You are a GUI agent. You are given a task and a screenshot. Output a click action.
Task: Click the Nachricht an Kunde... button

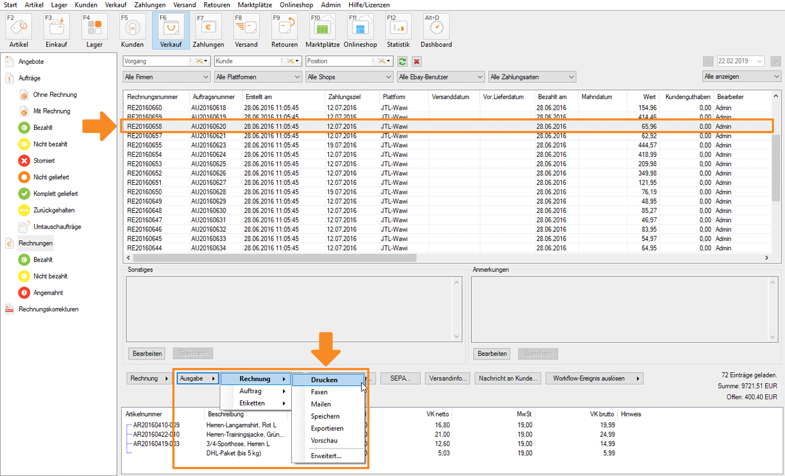point(508,379)
